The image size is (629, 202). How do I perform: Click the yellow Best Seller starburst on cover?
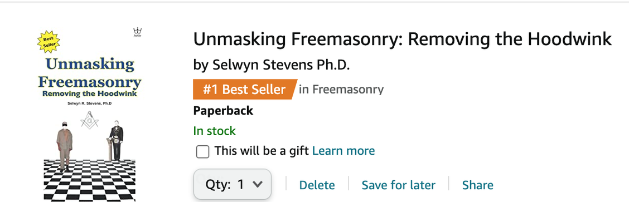pyautogui.click(x=49, y=42)
